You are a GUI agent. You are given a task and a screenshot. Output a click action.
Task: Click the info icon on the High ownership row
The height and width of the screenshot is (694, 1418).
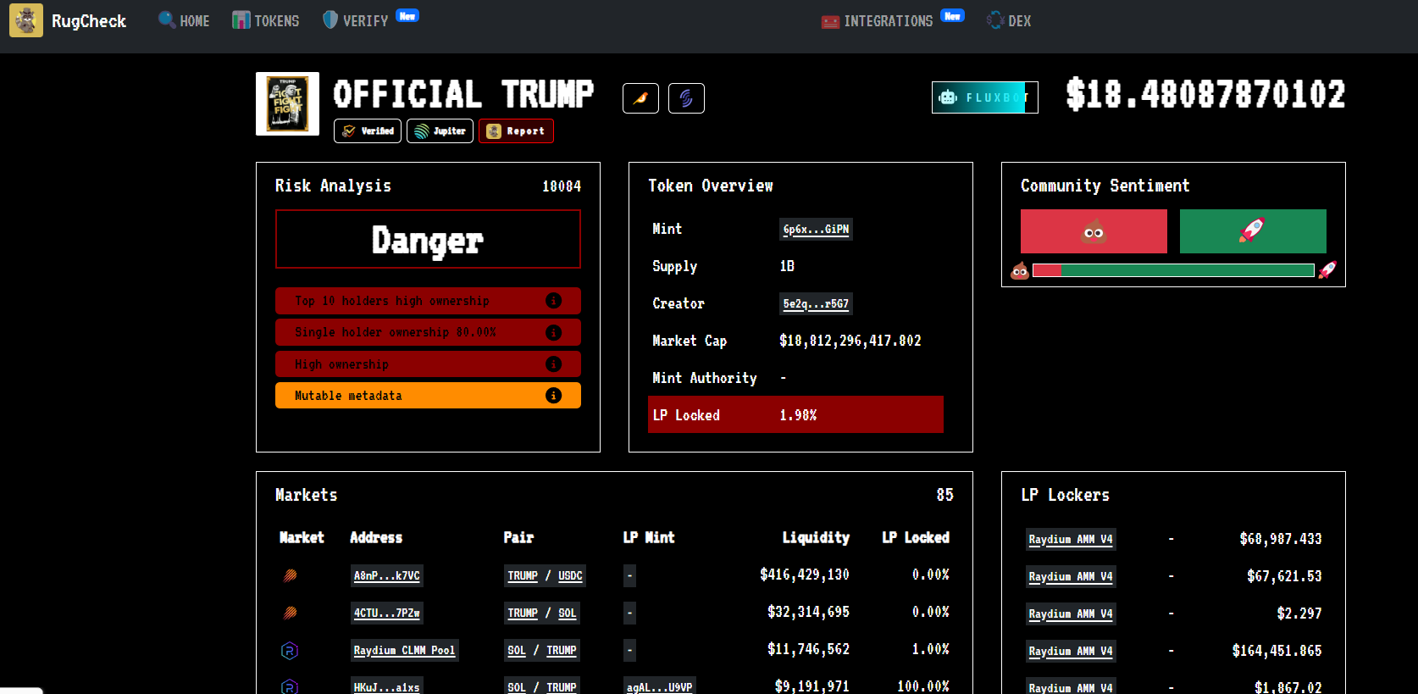pyautogui.click(x=553, y=364)
